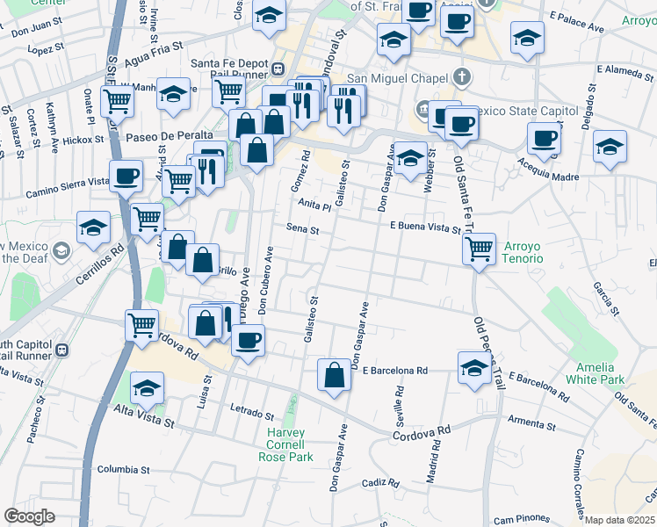
Task: Select the Cadiz Rd label
Action: [380, 483]
